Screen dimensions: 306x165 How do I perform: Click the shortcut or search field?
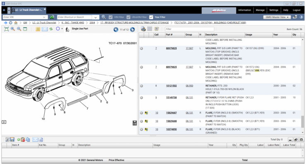[74, 17]
